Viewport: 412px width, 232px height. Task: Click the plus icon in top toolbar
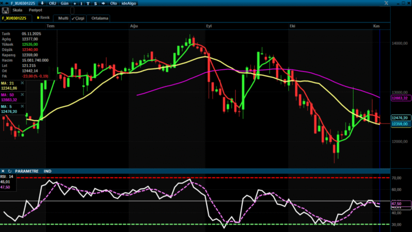coord(74,3)
